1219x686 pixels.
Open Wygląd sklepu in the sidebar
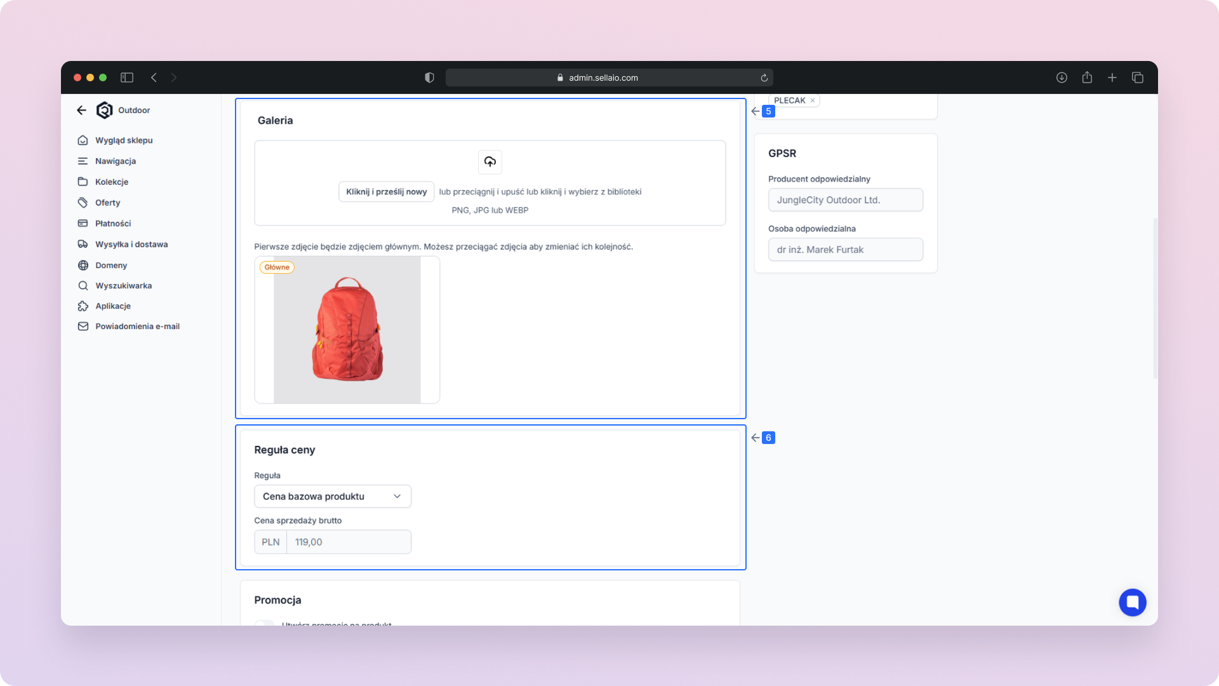click(x=124, y=140)
